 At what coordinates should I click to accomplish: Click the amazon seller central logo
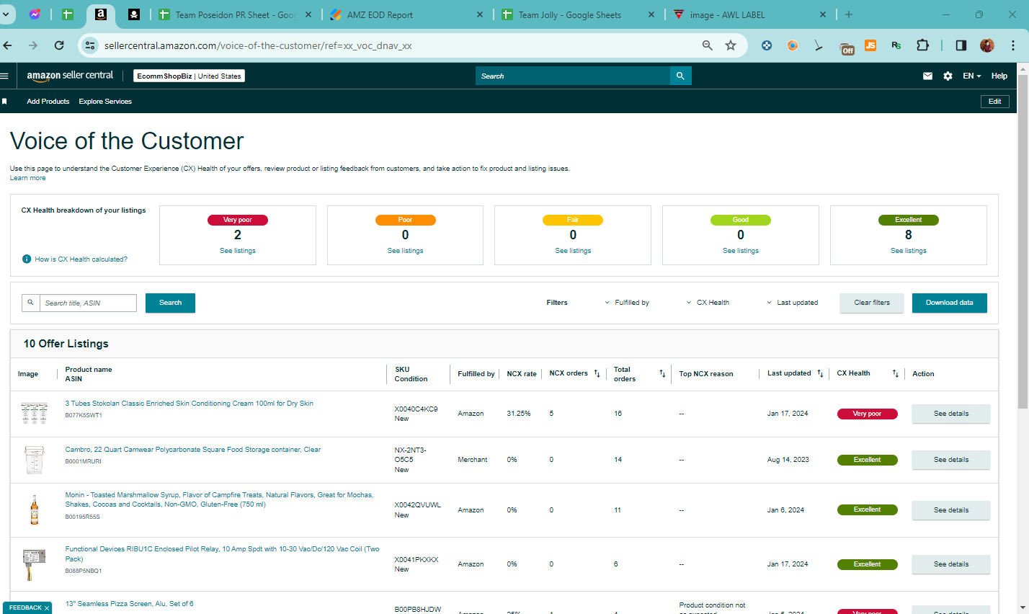point(70,76)
